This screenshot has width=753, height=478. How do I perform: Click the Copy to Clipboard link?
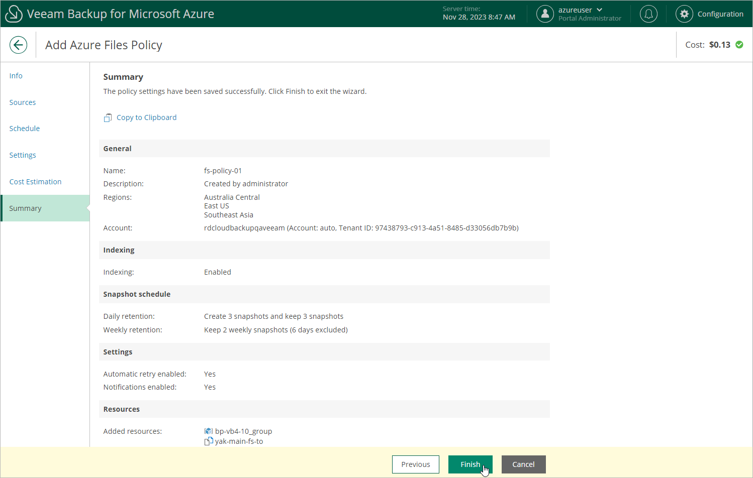pyautogui.click(x=147, y=117)
